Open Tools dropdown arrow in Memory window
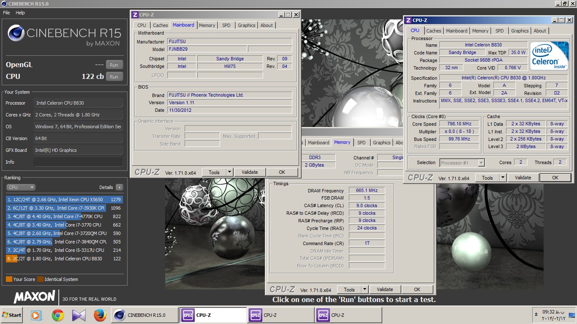This screenshot has width=577, height=324. pos(365,290)
